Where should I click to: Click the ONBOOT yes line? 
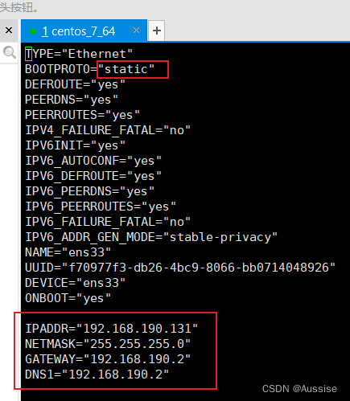[68, 298]
